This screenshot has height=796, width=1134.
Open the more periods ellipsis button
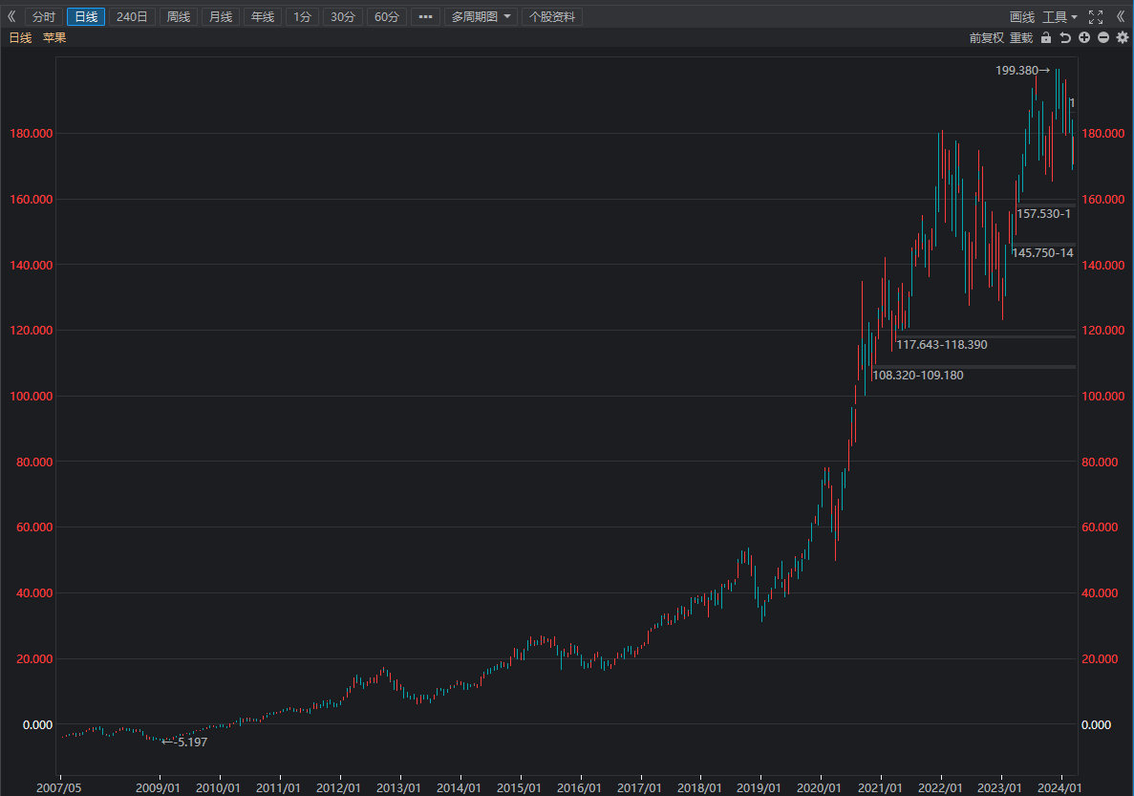pyautogui.click(x=425, y=16)
